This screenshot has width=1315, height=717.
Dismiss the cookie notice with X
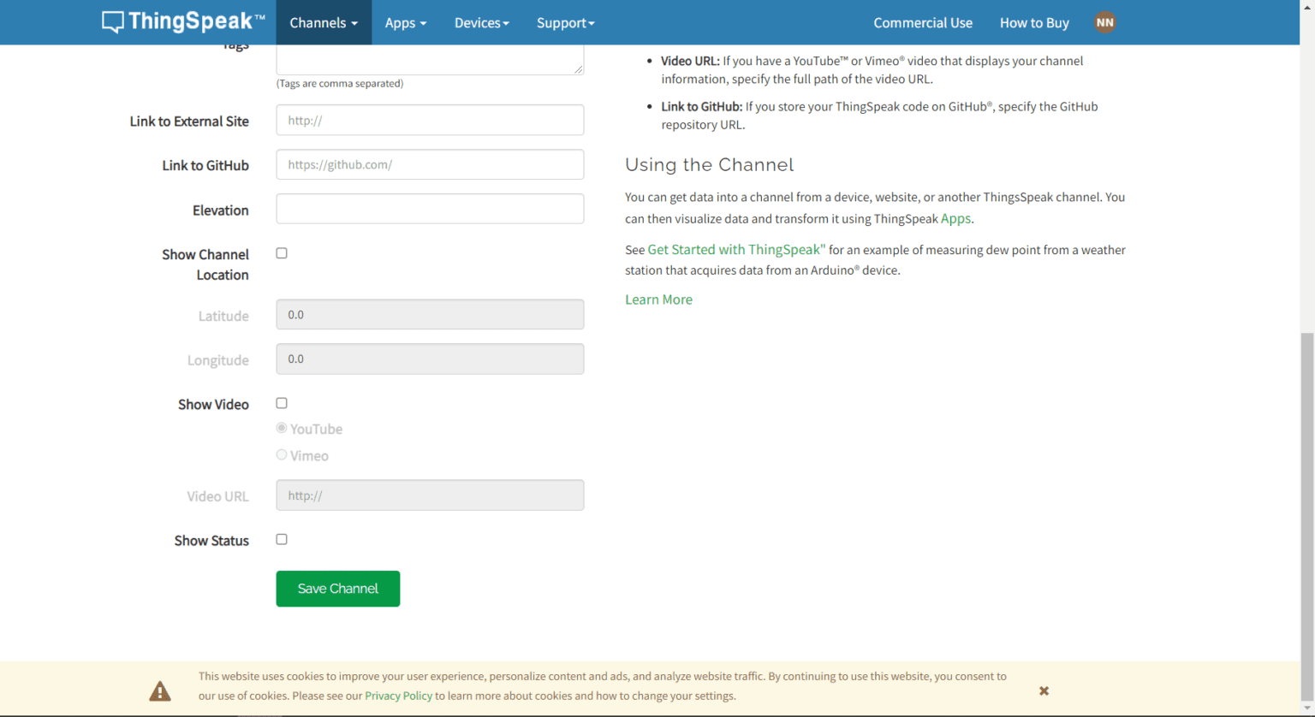coord(1044,690)
